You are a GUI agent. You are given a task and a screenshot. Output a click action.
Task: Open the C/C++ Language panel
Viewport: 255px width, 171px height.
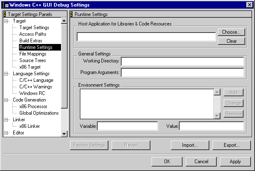(x=36, y=80)
